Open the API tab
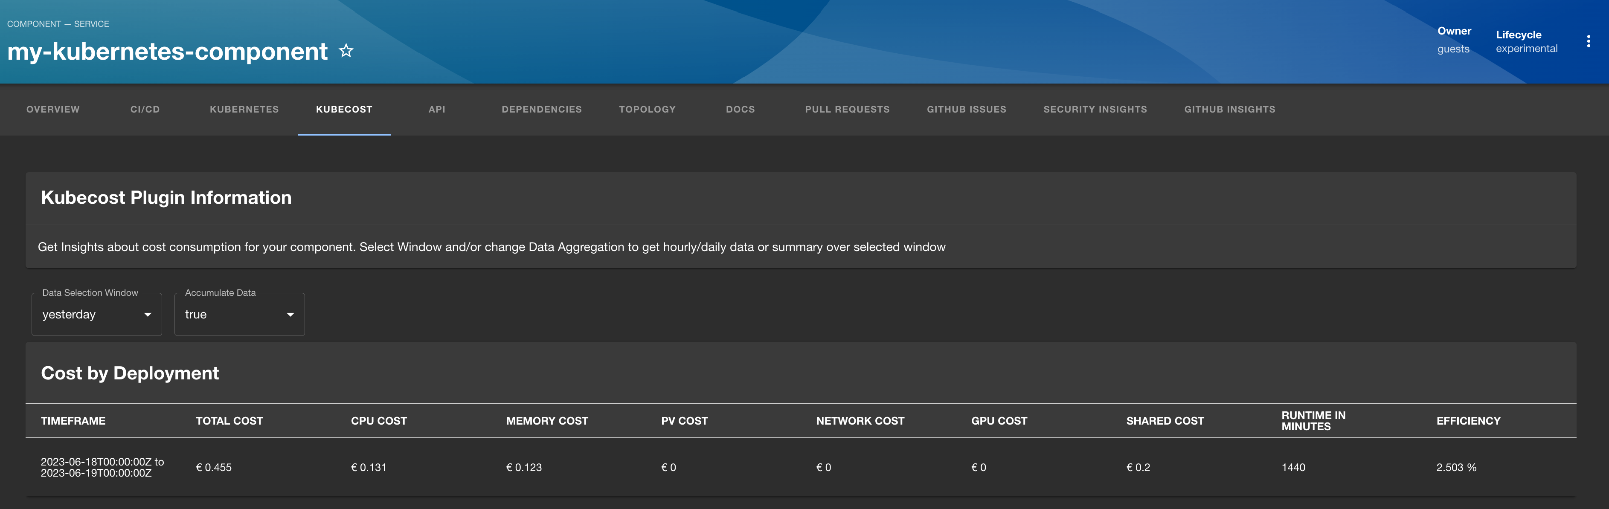 [437, 109]
